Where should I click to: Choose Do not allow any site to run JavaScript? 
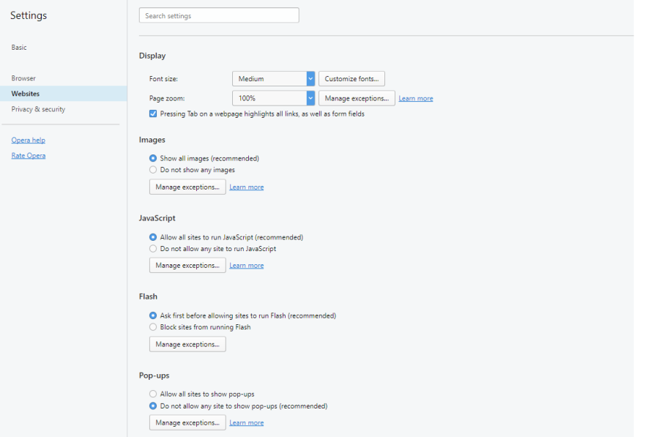tap(153, 249)
